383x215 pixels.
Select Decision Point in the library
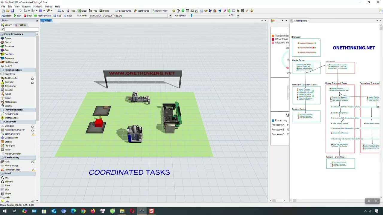[11, 138]
